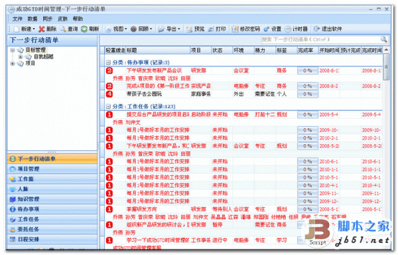Select the 组织新产品研发的研讨会 task row
Screen dimensions: 398x255
243,224
